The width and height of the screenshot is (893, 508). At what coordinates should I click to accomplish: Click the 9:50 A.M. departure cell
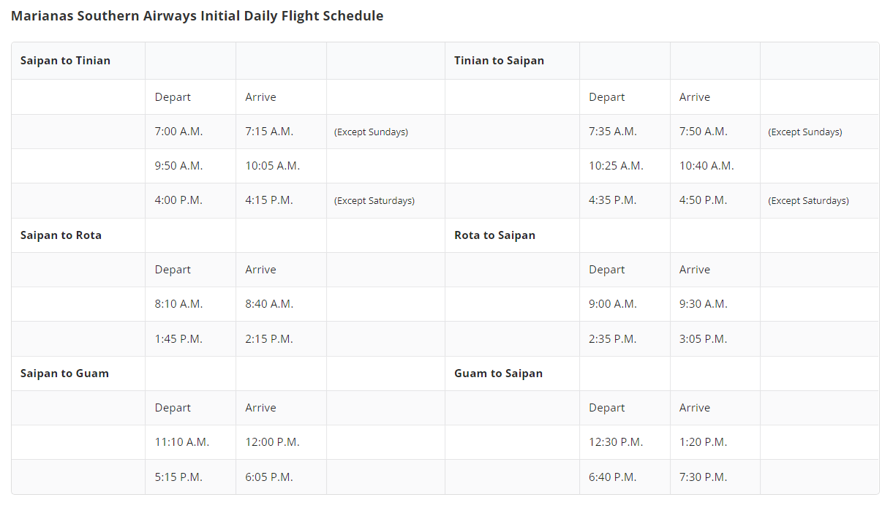tap(191, 166)
